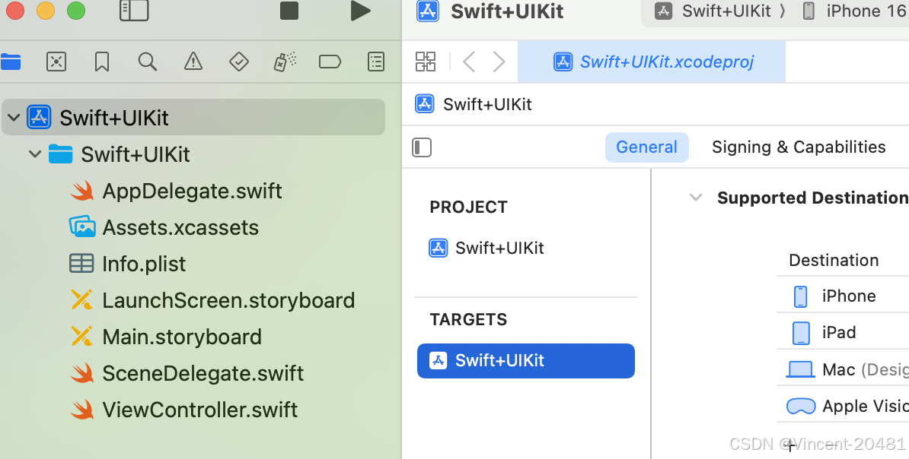This screenshot has height=459, width=909.
Task: Toggle the navigator sidebar visibility
Action: pyautogui.click(x=134, y=11)
